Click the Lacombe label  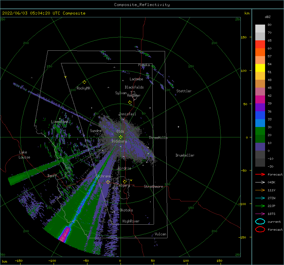(x=136, y=79)
